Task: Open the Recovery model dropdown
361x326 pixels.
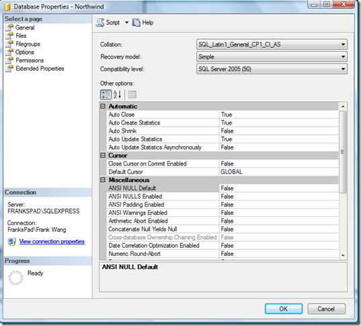Action: click(272, 57)
